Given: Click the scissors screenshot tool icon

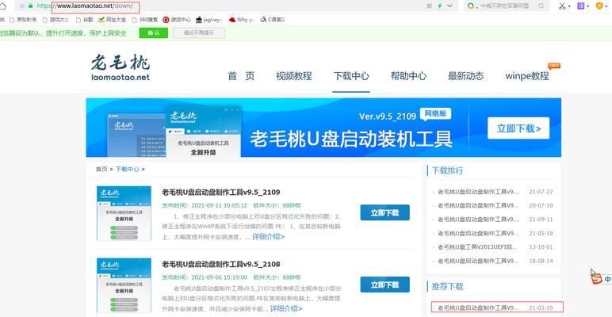Looking at the screenshot, I should pos(562,6).
